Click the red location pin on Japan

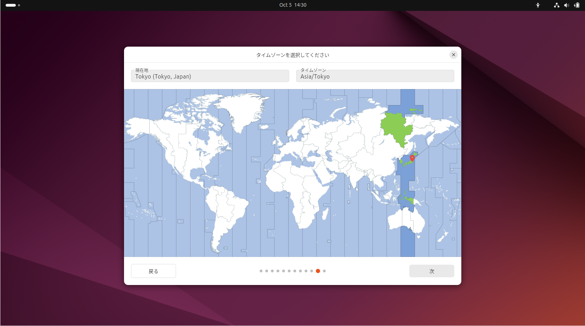412,158
